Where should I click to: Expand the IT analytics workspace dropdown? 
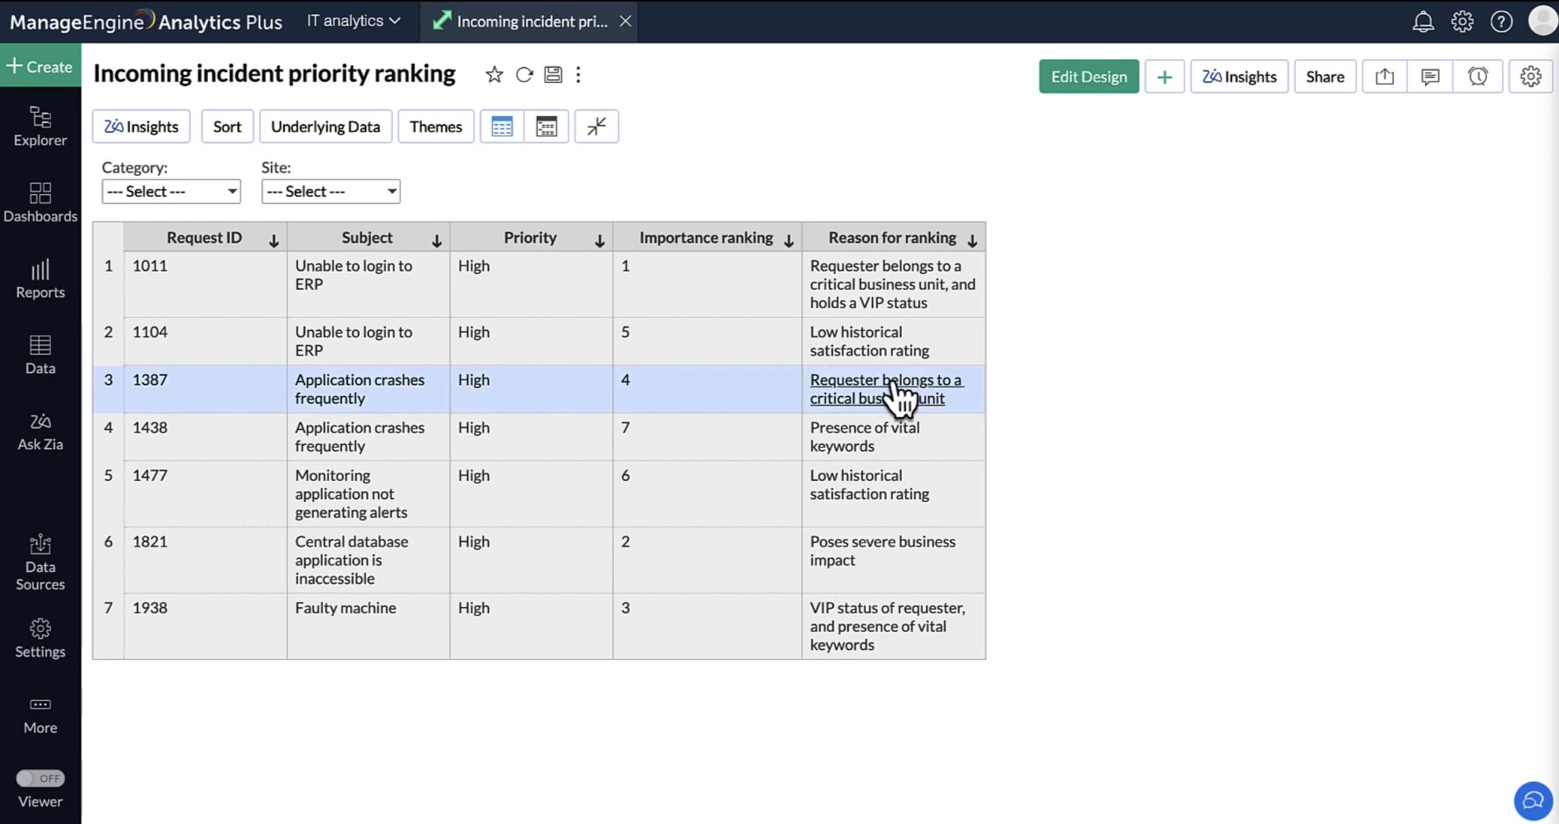(x=353, y=21)
